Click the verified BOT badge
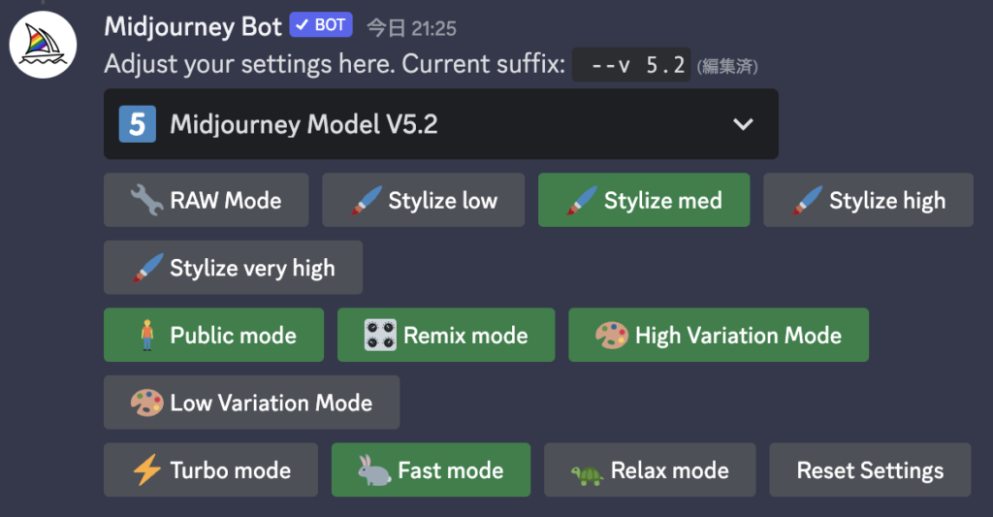Screen dimensions: 993x517 pyautogui.click(x=321, y=25)
